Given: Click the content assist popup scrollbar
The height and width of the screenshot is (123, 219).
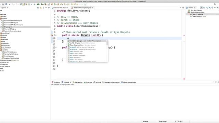Looking at the screenshot, I should (107, 43).
